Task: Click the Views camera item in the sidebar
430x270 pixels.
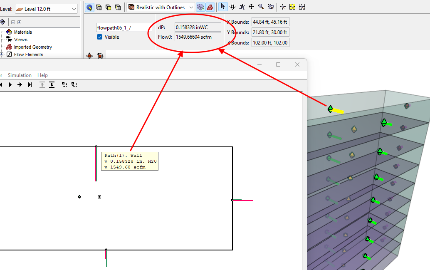Action: [20, 39]
